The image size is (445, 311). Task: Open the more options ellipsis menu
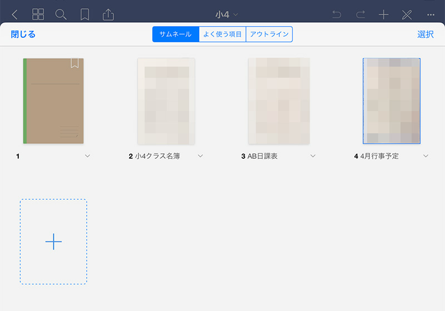point(431,15)
